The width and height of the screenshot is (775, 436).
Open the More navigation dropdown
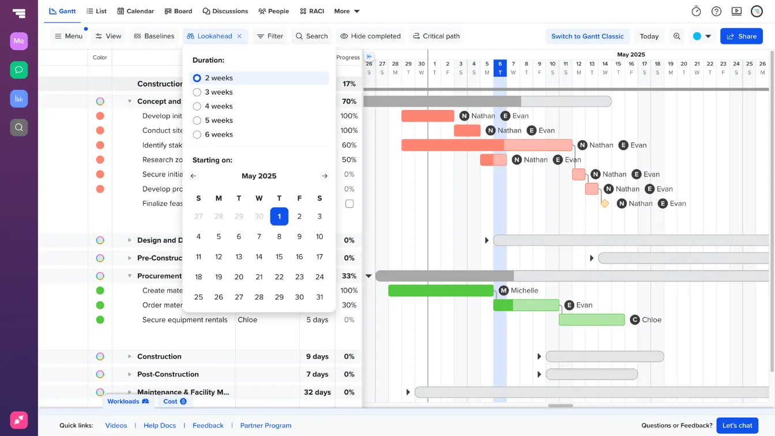(346, 11)
